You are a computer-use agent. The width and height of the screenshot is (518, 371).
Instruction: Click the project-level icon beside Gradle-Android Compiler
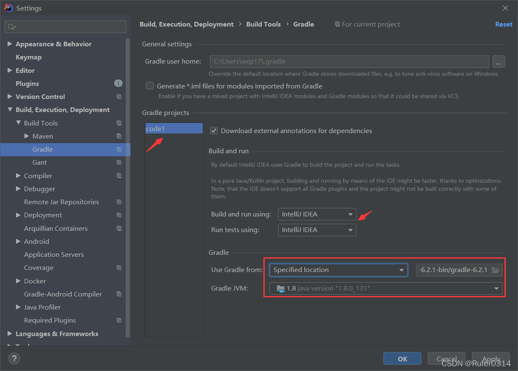pos(119,294)
